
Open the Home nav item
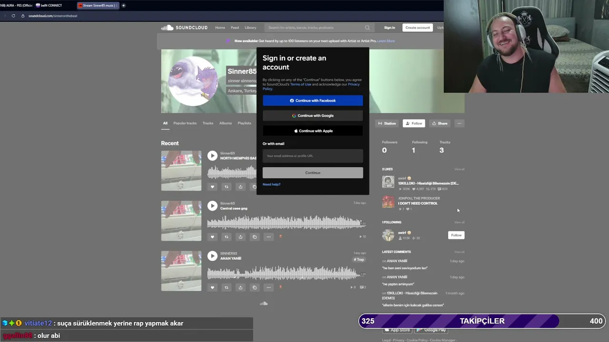220,28
